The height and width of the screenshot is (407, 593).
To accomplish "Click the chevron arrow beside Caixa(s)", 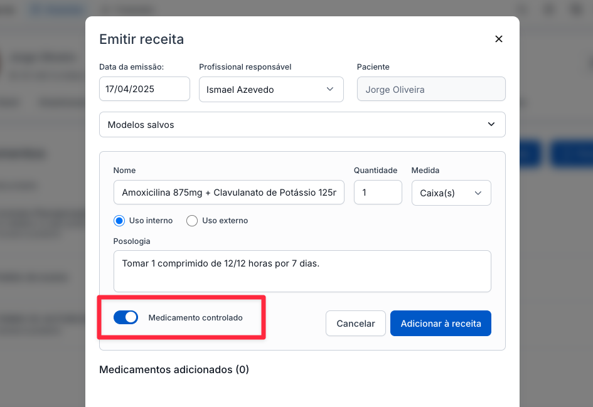I will click(478, 193).
